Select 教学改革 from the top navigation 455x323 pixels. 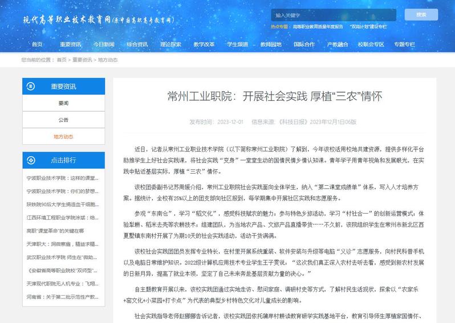(x=204, y=44)
